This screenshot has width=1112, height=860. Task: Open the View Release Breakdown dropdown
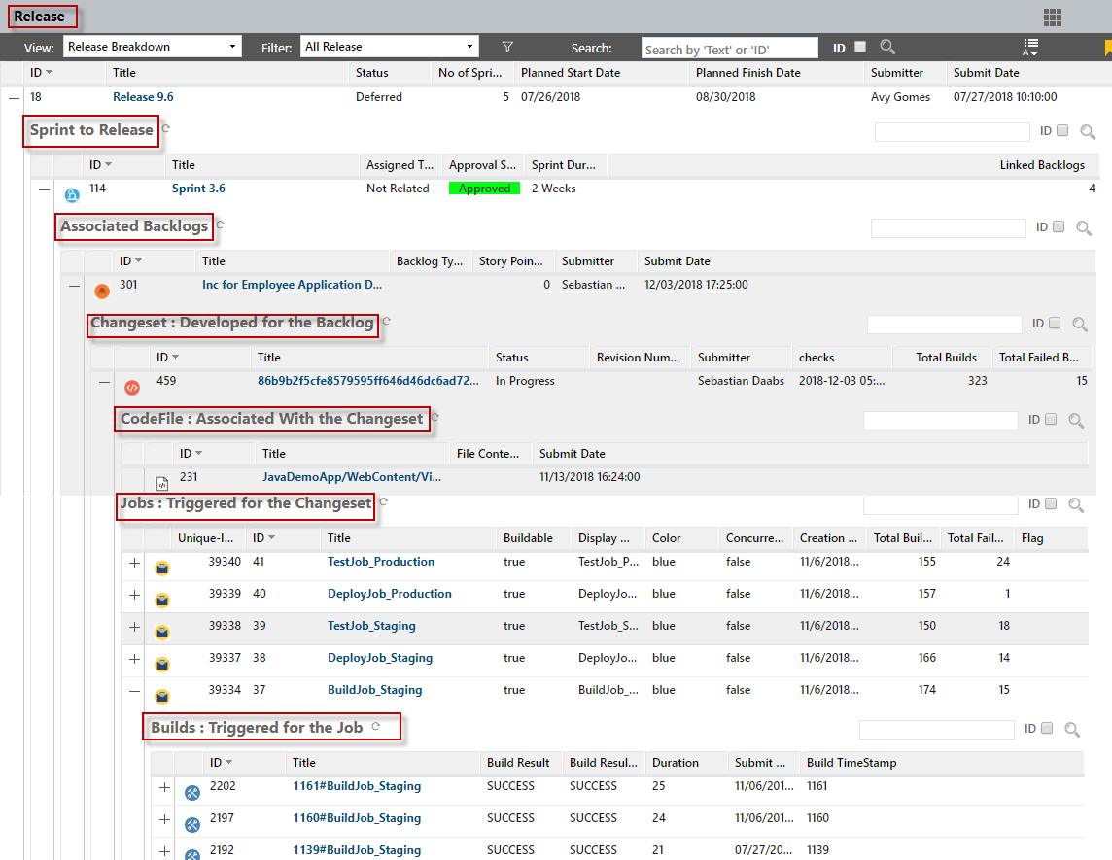point(153,47)
